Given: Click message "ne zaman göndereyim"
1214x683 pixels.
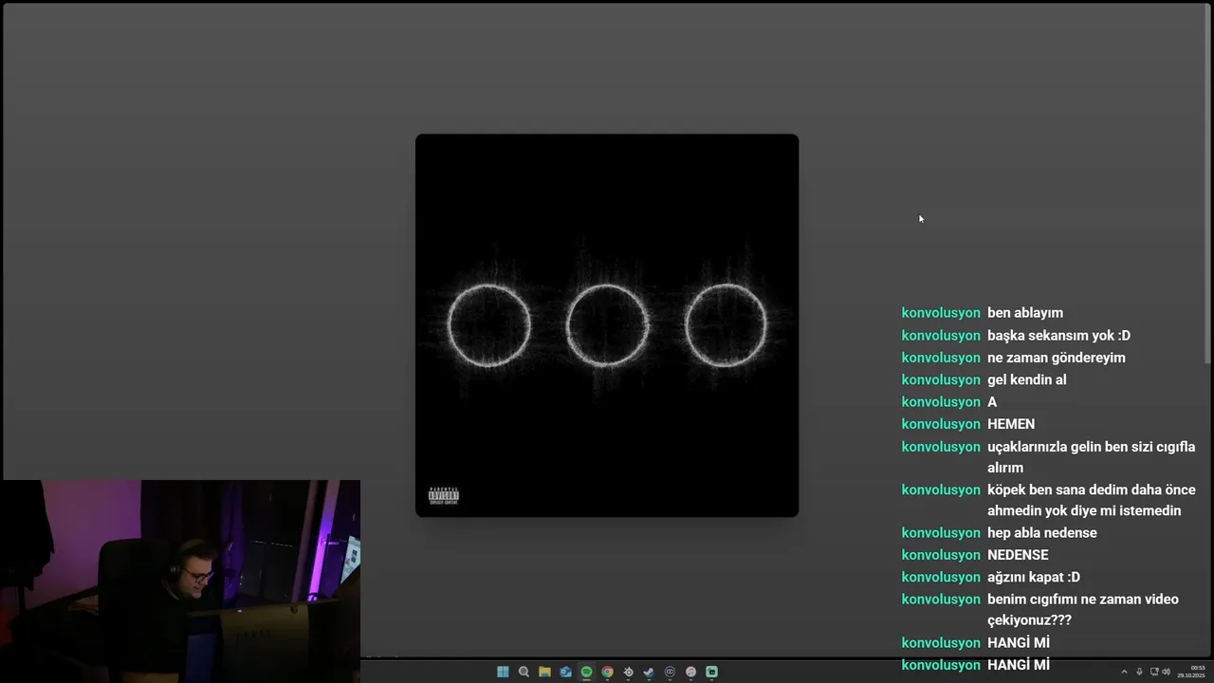Looking at the screenshot, I should (x=1057, y=358).
